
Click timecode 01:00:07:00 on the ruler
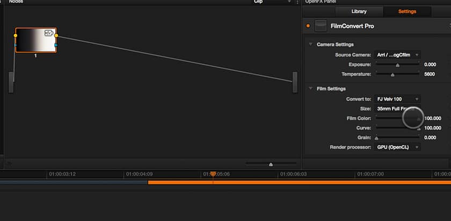(x=370, y=174)
